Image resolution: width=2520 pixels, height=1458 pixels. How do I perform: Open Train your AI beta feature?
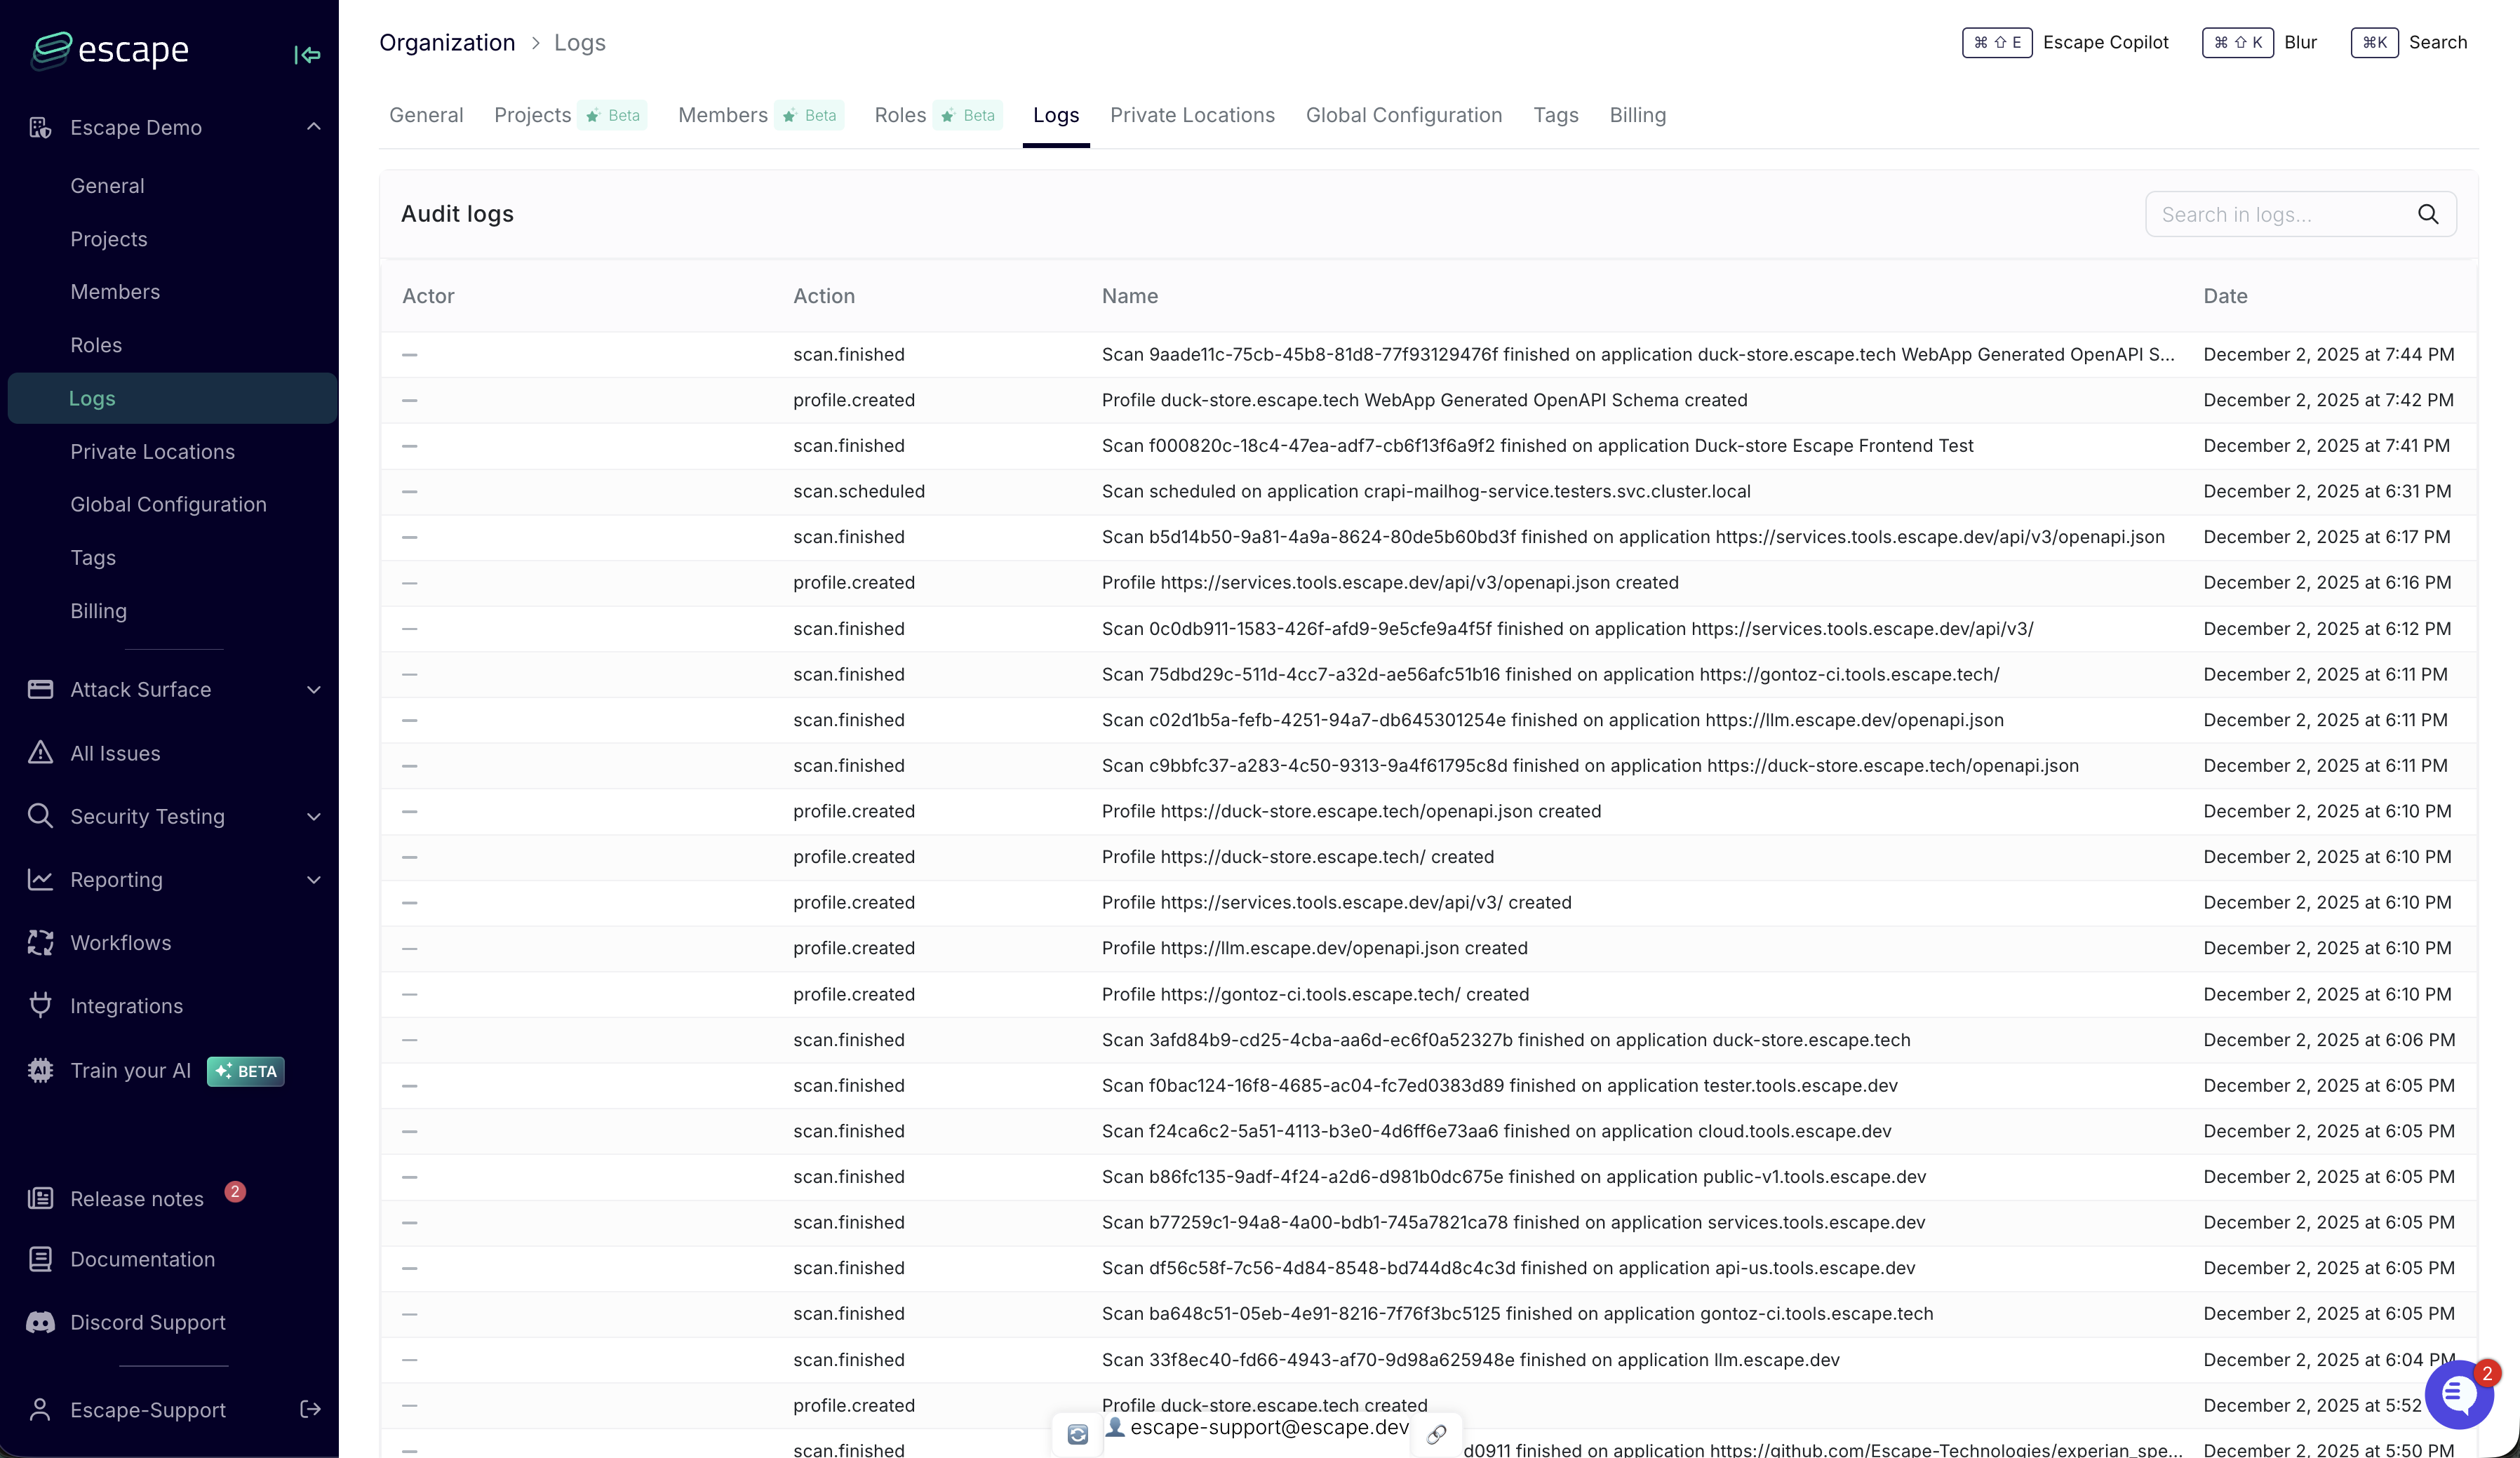click(131, 1070)
